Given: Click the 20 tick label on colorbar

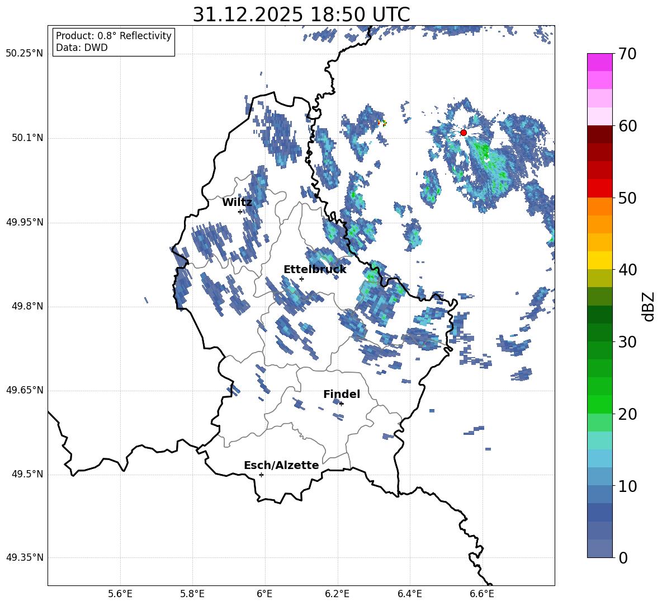Looking at the screenshot, I should [627, 414].
